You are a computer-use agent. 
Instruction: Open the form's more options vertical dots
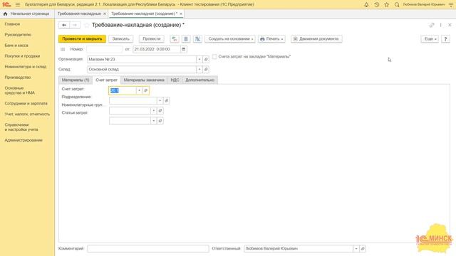(441, 26)
